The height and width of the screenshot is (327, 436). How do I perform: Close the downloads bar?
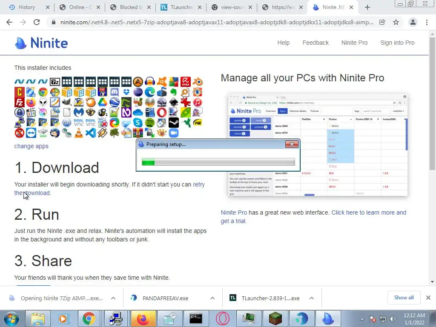(428, 298)
